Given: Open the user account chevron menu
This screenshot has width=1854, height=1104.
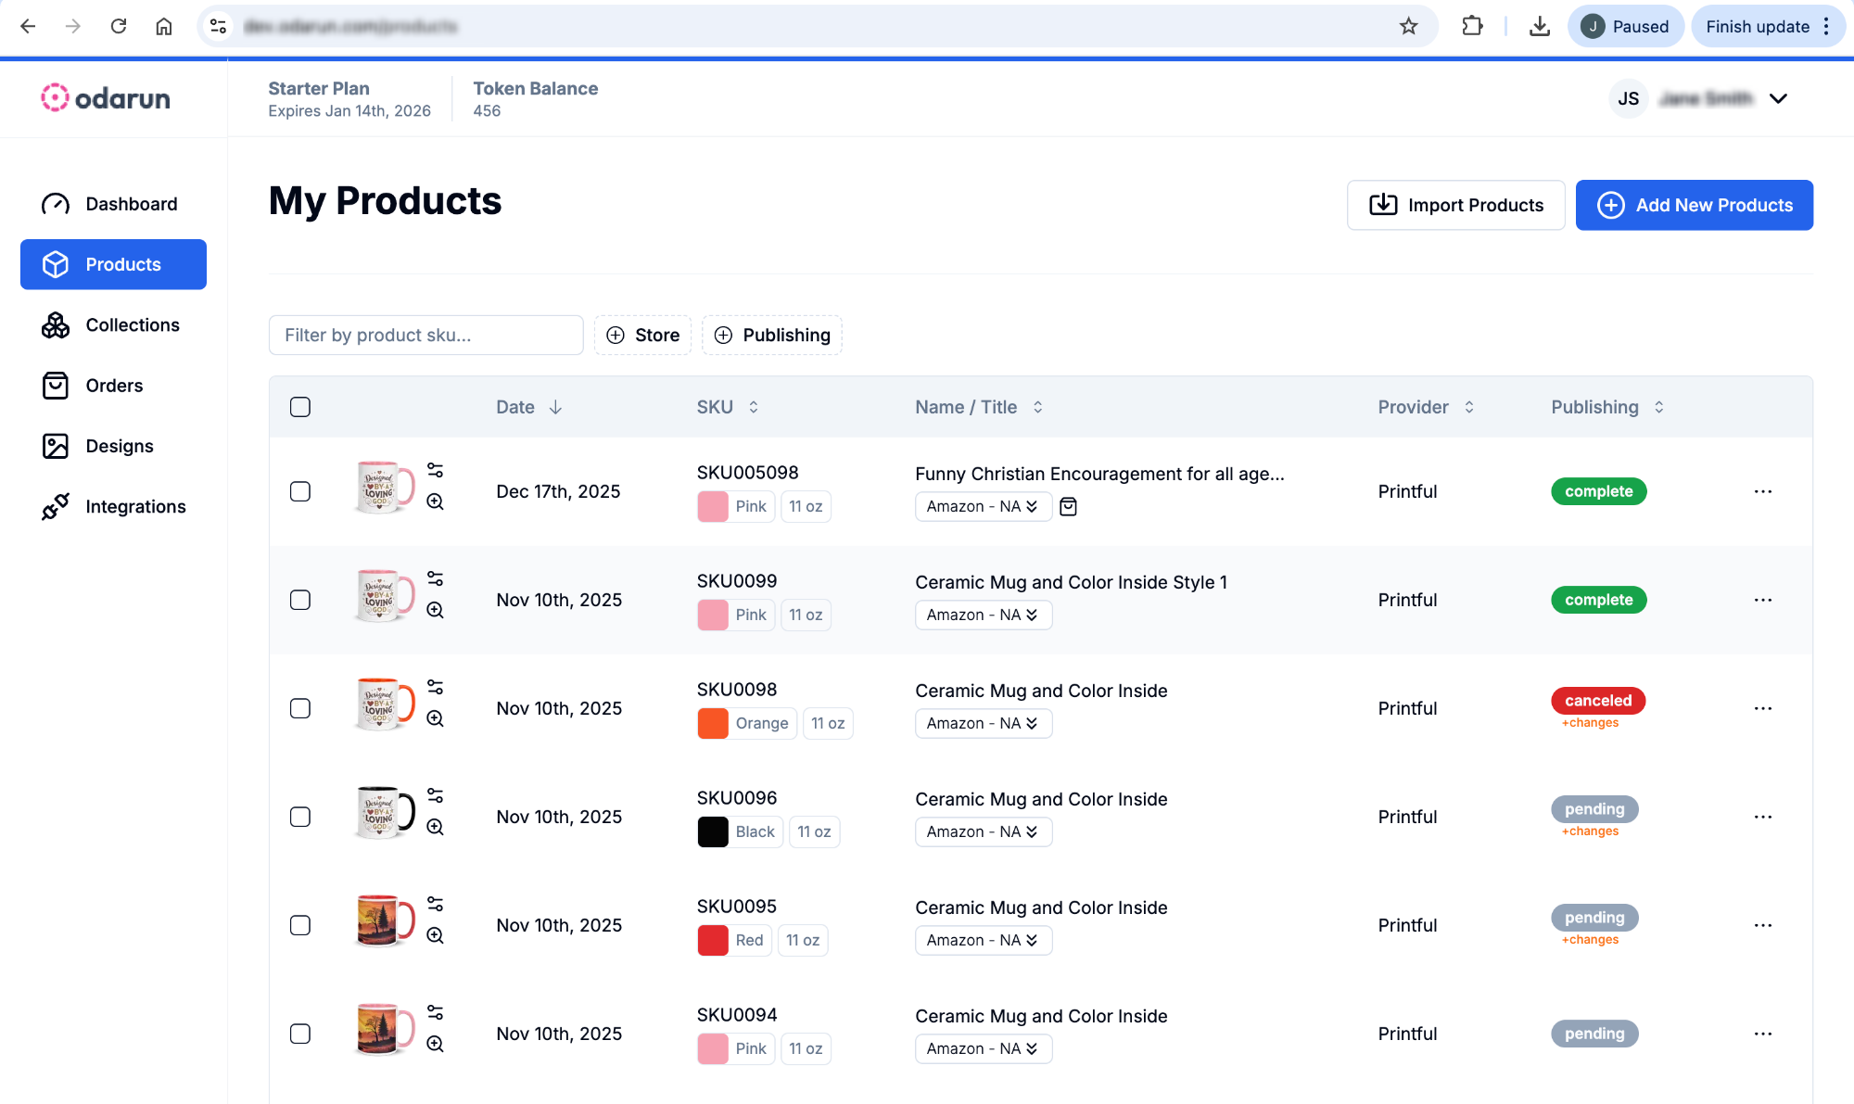Looking at the screenshot, I should pyautogui.click(x=1777, y=98).
